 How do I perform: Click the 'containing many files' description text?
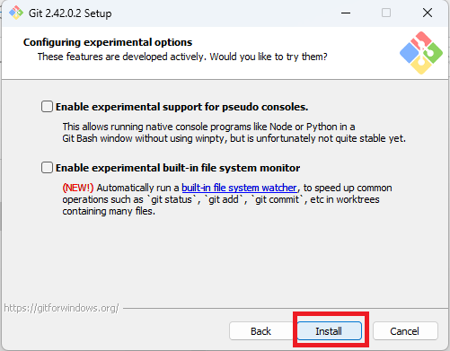pos(109,211)
